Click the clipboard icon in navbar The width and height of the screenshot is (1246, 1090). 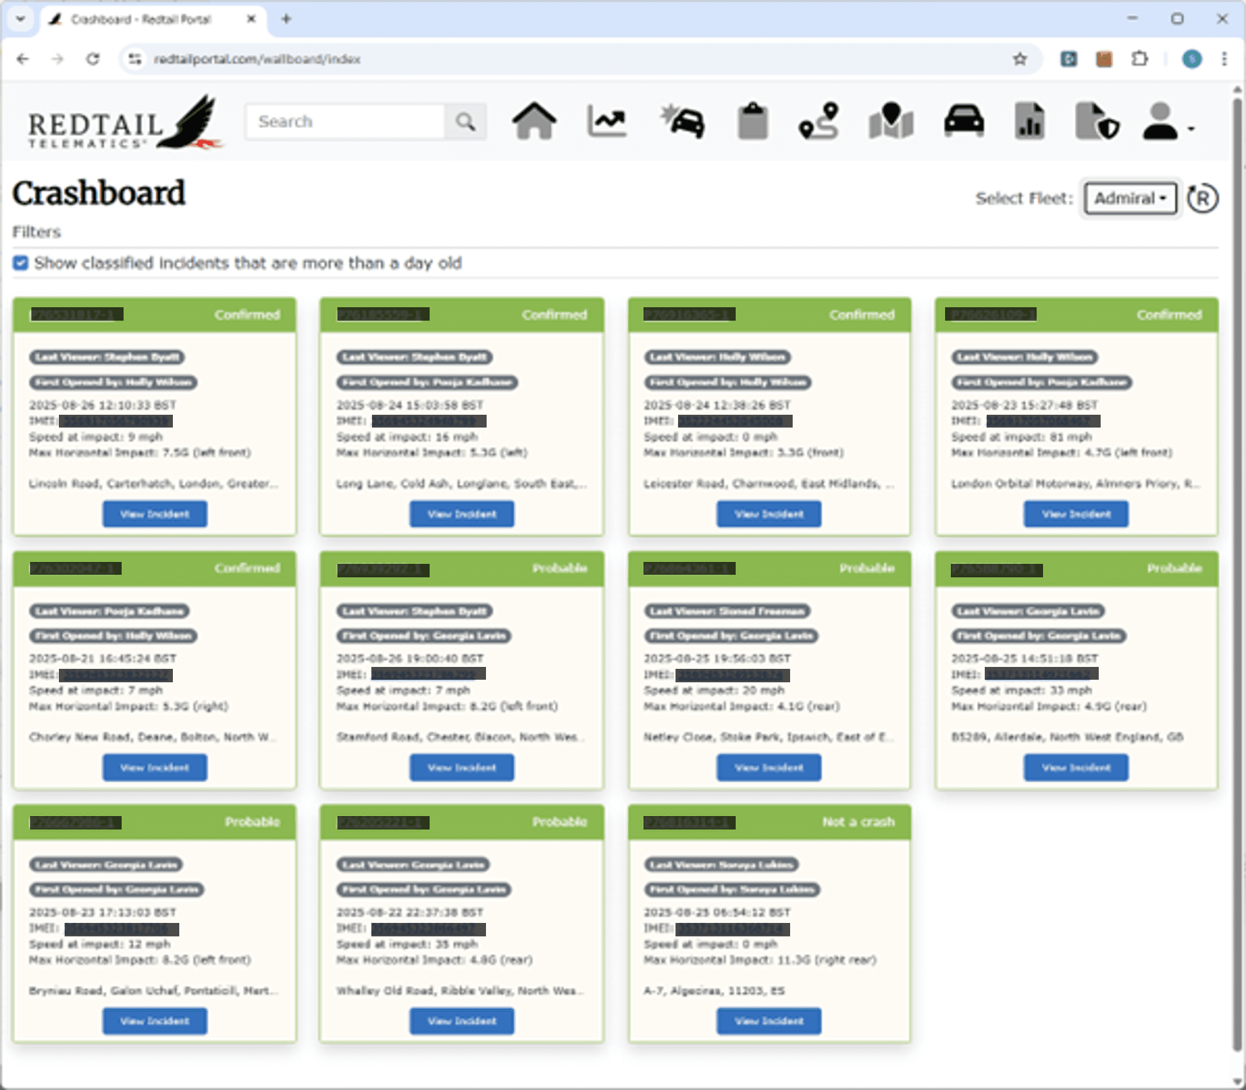[x=752, y=121]
